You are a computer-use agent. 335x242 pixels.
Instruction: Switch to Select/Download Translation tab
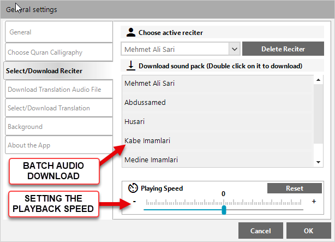pyautogui.click(x=59, y=108)
